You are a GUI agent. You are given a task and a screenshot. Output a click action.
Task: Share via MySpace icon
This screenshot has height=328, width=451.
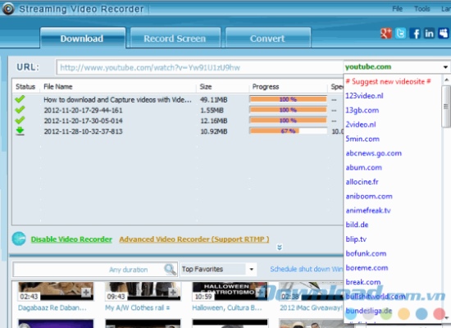coord(444,34)
